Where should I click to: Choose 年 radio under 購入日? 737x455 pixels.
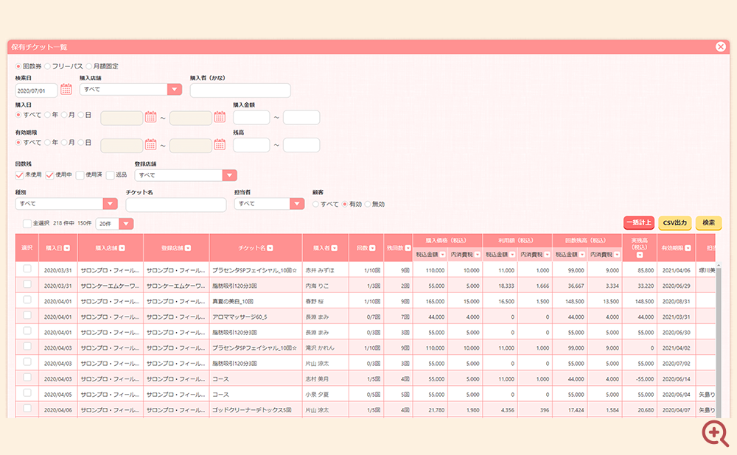tap(47, 115)
